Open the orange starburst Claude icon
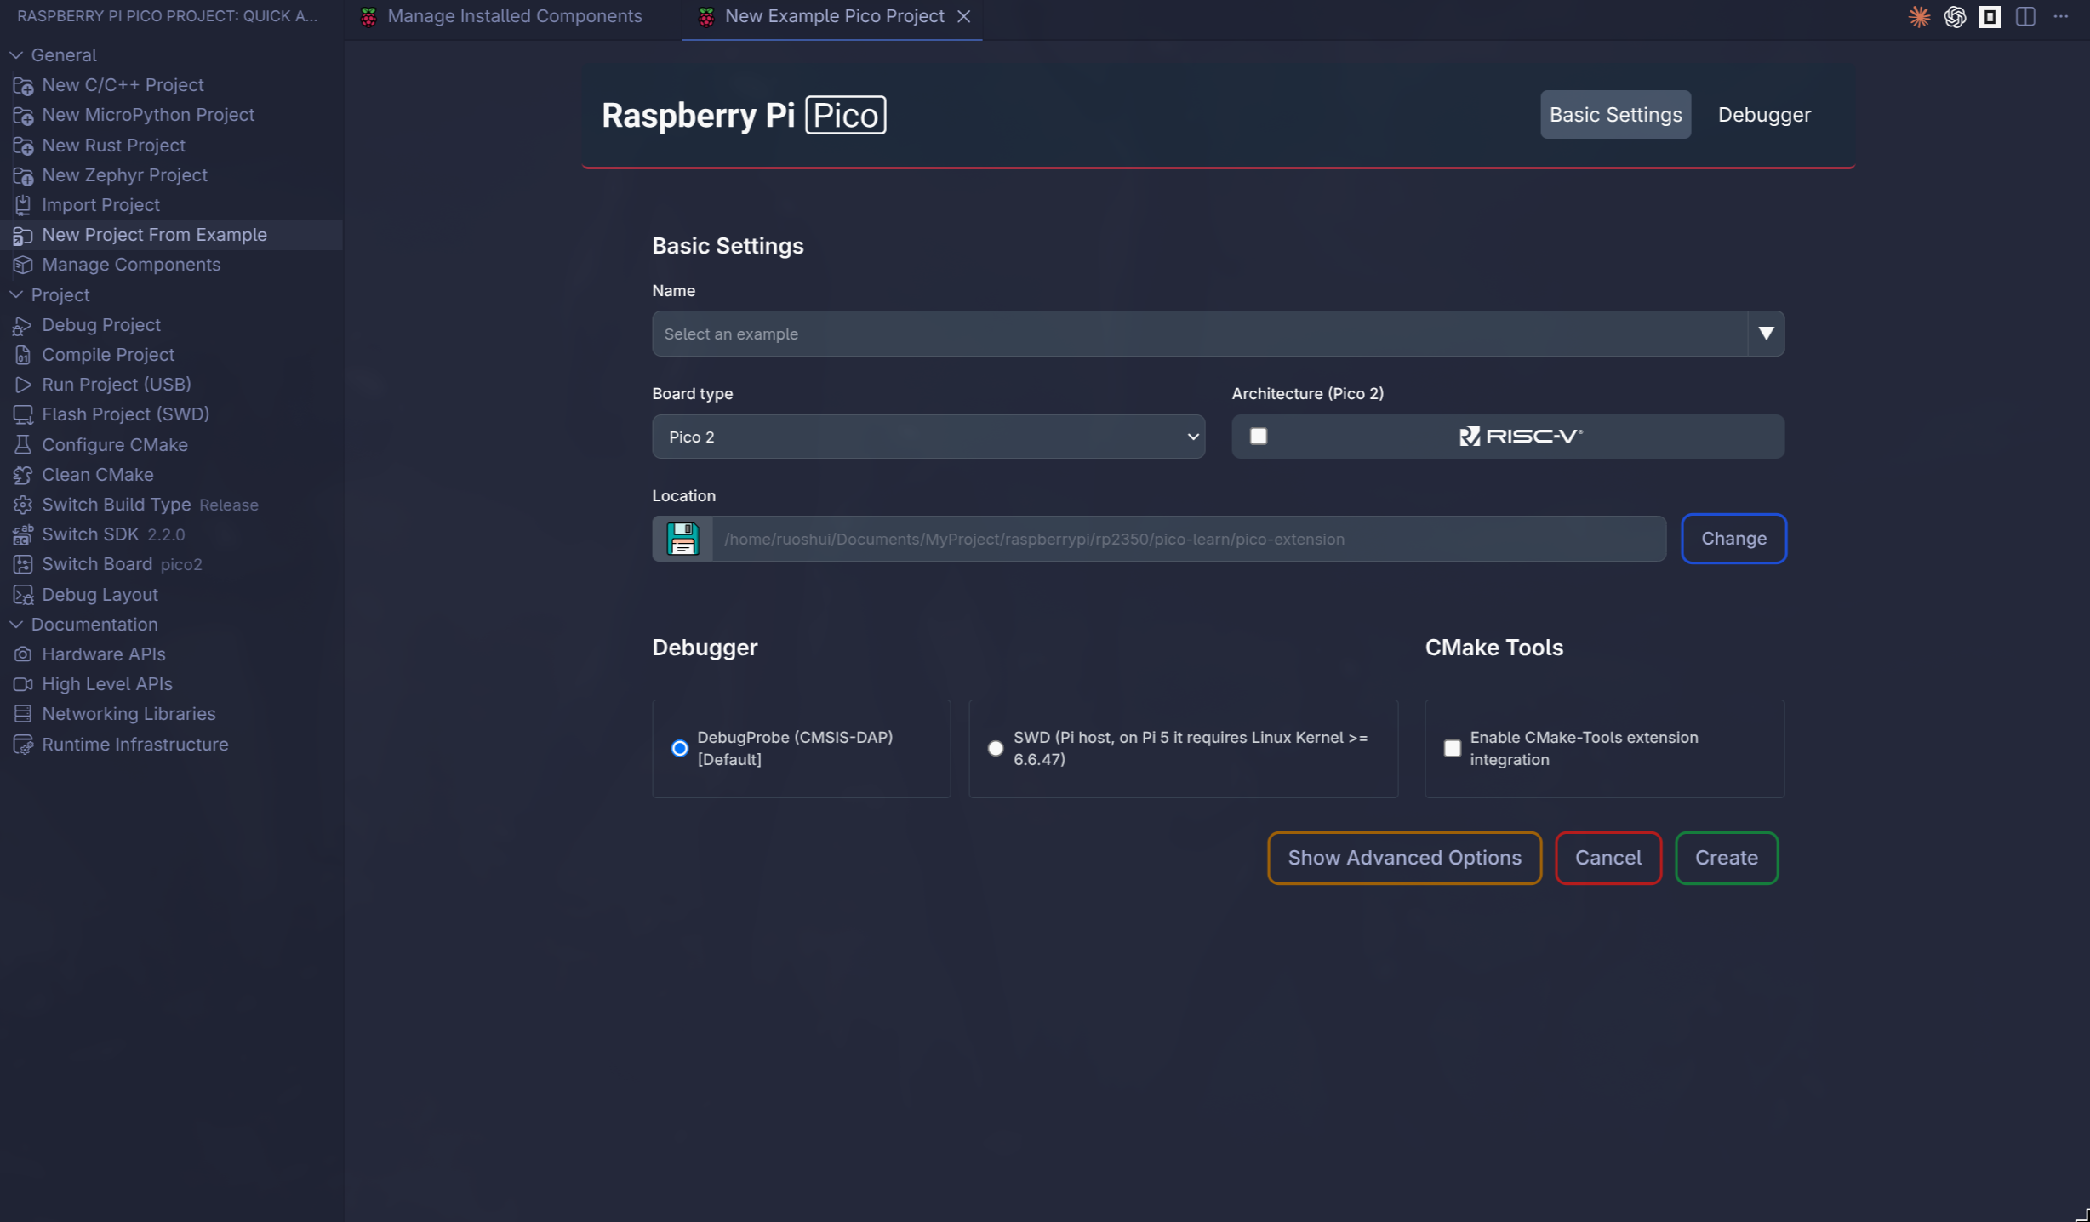 (x=1919, y=16)
